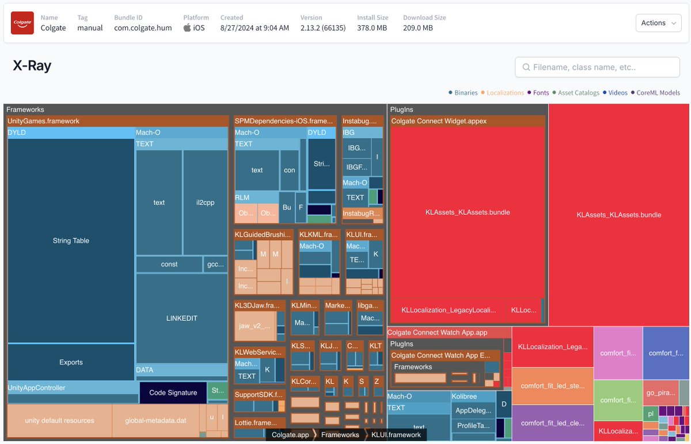Select the jaw_v2_... block
The height and width of the screenshot is (444, 691).
[254, 325]
